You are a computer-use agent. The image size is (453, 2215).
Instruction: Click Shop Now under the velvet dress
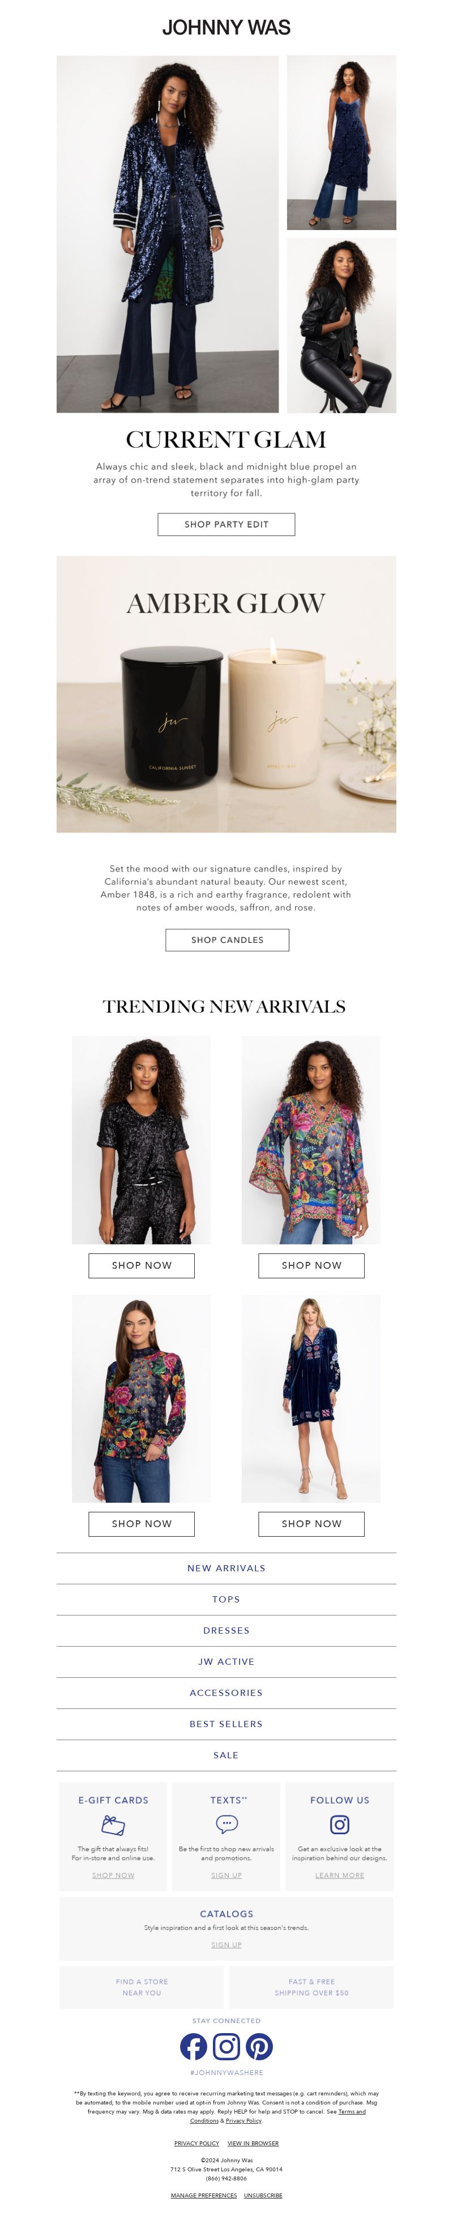pos(311,1523)
